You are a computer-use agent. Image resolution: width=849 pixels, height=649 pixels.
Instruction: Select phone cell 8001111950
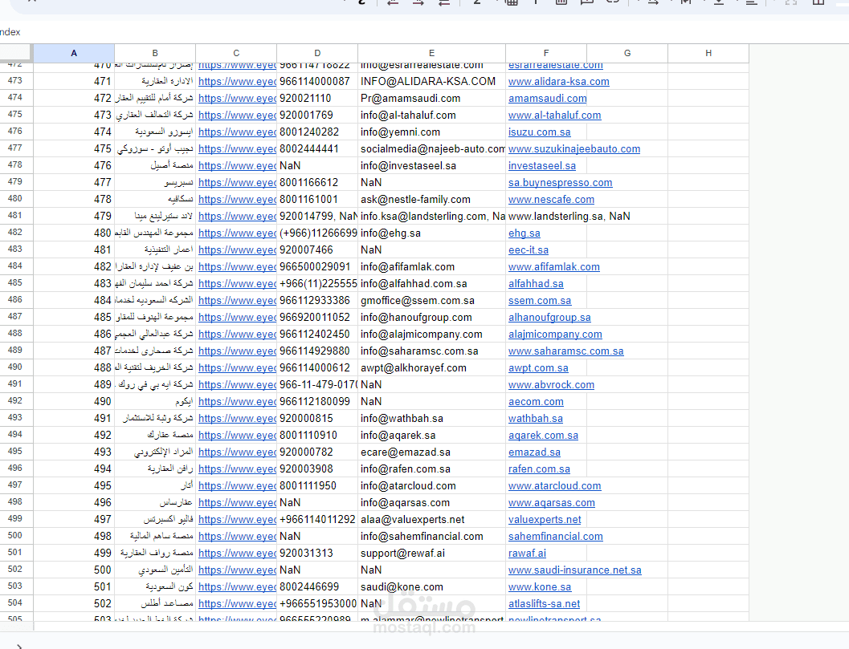pyautogui.click(x=317, y=485)
